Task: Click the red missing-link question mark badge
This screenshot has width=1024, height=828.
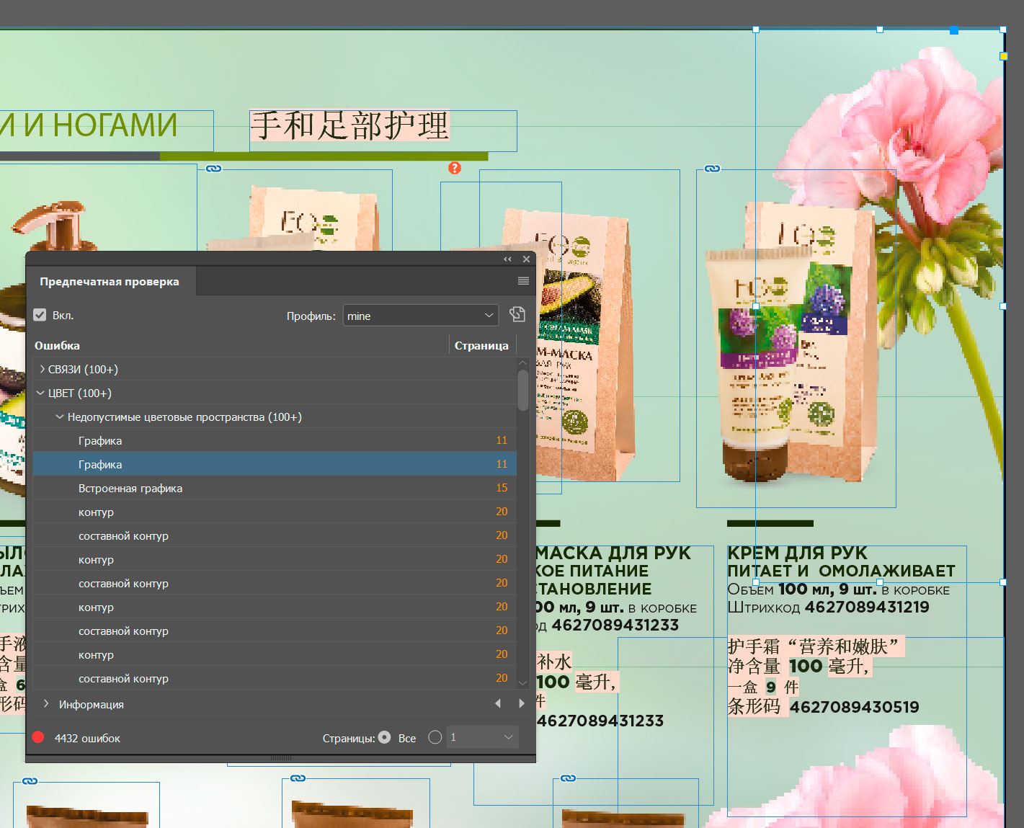Action: [455, 168]
